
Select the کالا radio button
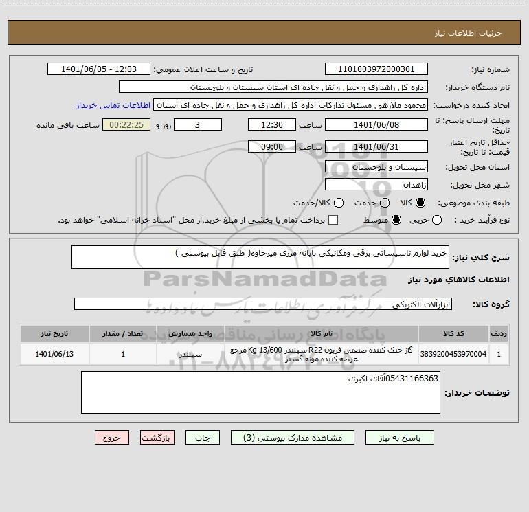(x=420, y=203)
